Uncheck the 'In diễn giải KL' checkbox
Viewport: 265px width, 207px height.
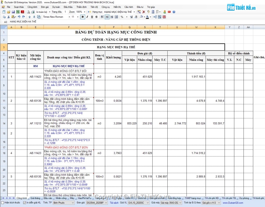click(25, 203)
